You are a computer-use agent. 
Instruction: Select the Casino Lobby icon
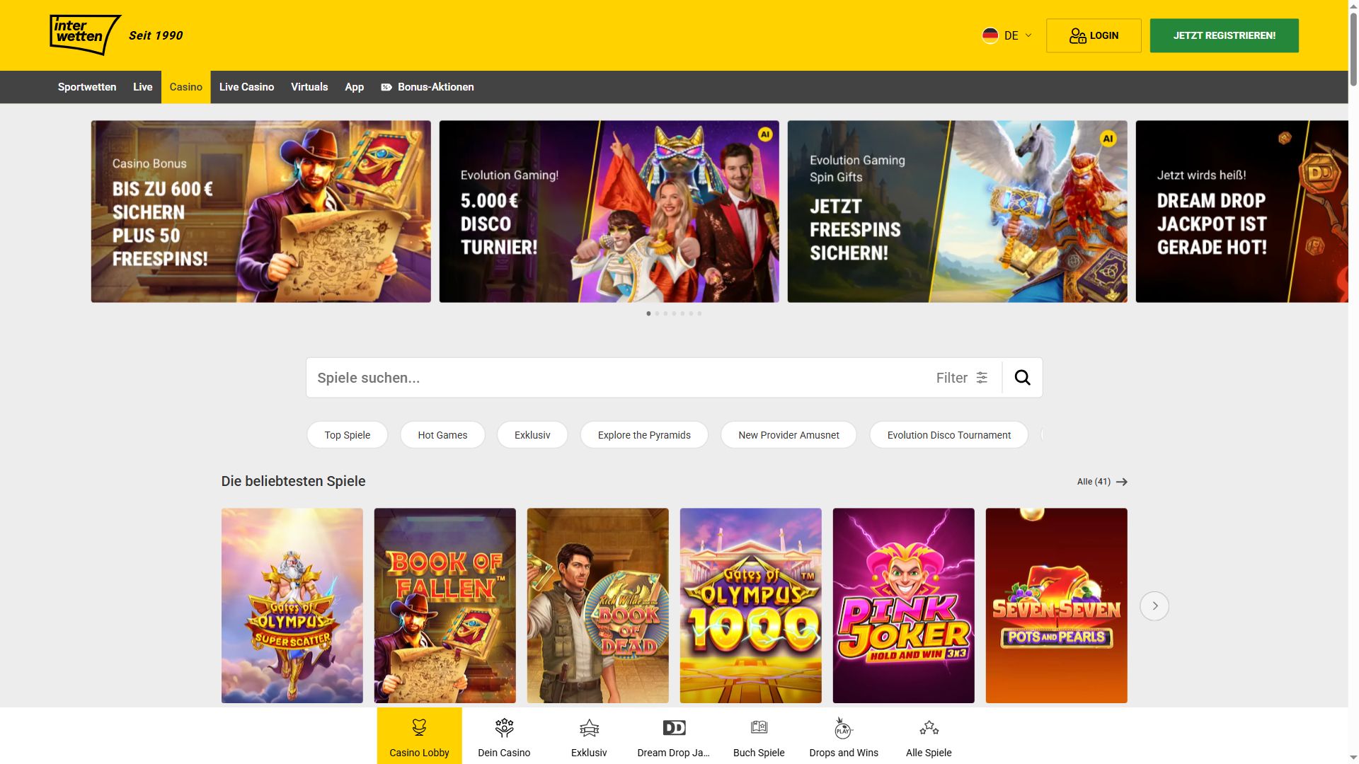(419, 728)
